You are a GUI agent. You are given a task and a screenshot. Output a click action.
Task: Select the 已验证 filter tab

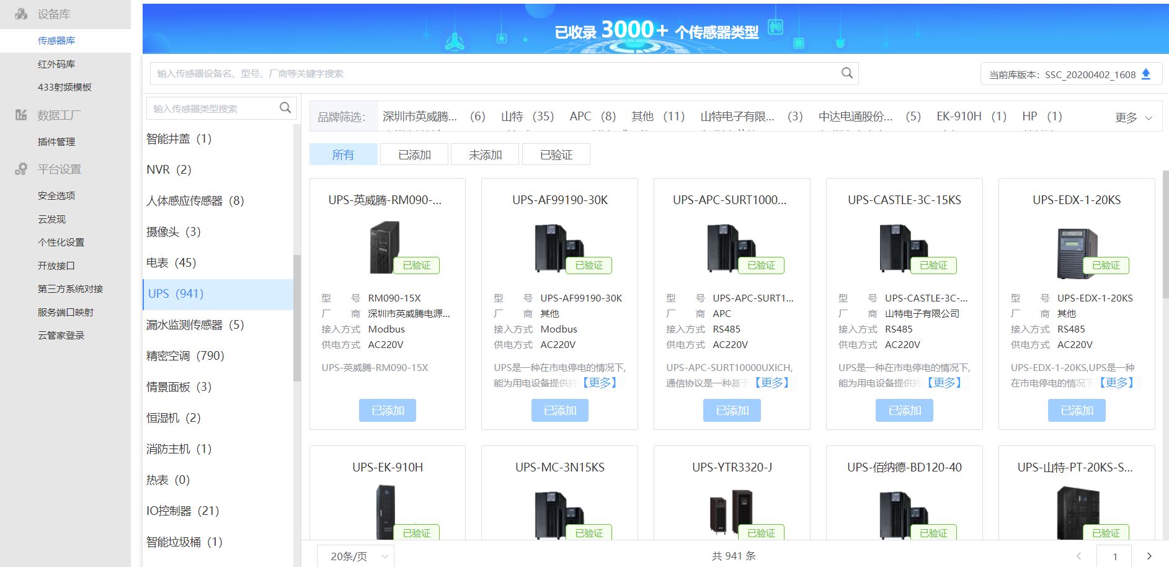(556, 154)
